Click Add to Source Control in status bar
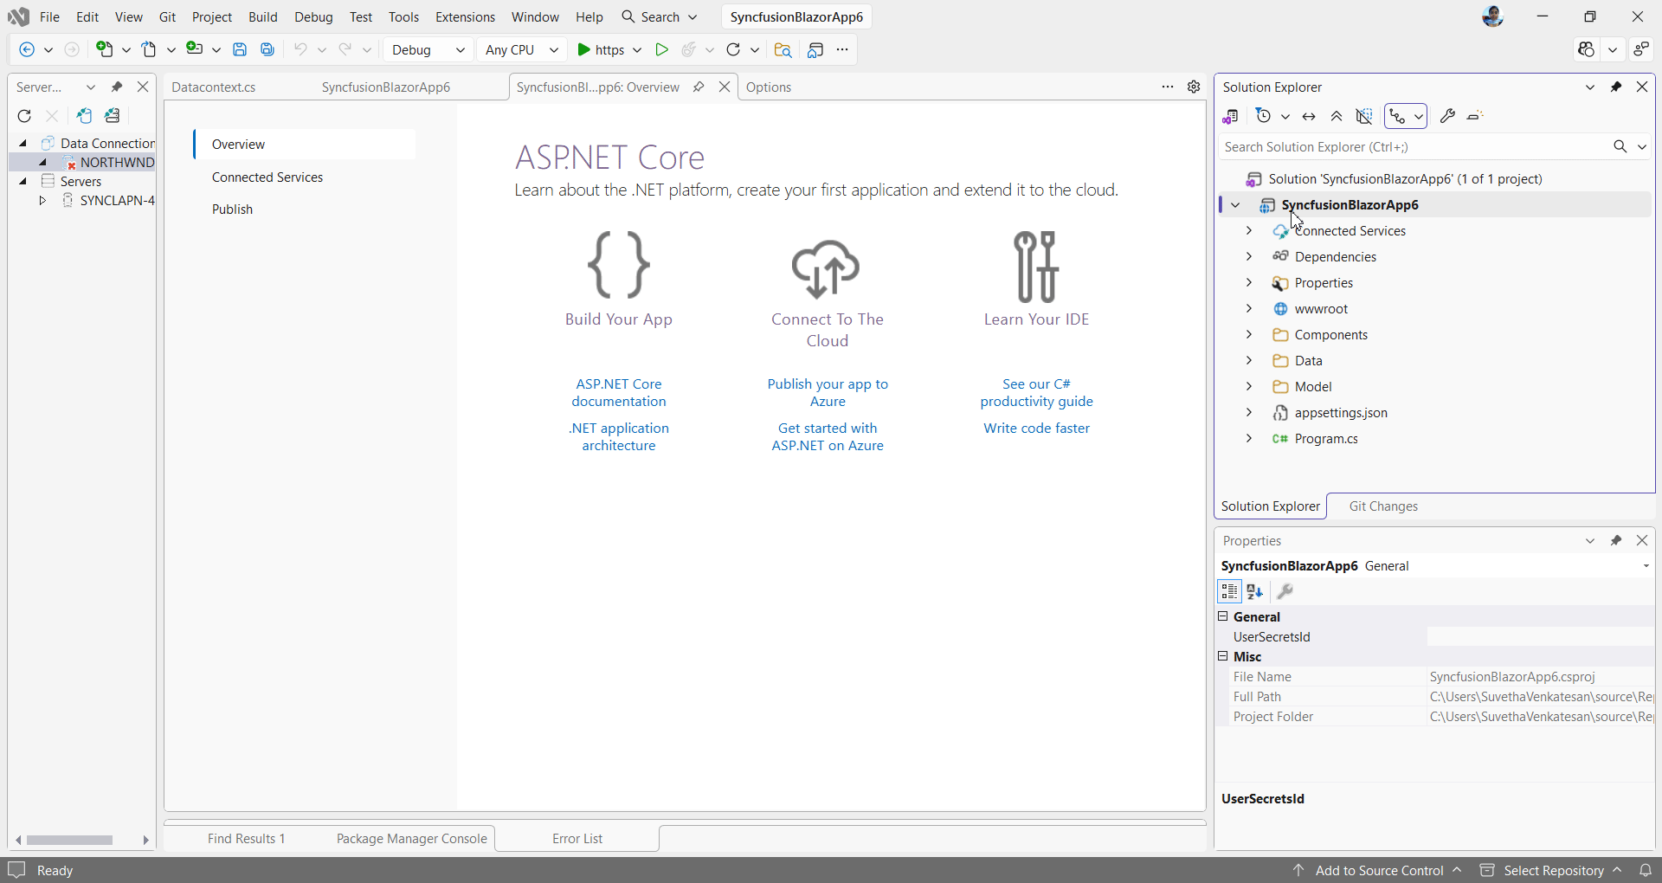This screenshot has height=883, width=1662. (x=1379, y=870)
